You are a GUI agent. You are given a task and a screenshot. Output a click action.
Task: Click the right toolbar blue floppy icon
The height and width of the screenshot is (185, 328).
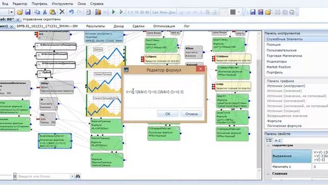tap(253, 12)
